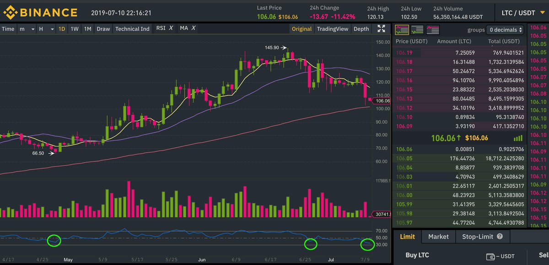This screenshot has height=265, width=549.
Task: Toggle chart fullscreen mode
Action: (381, 29)
